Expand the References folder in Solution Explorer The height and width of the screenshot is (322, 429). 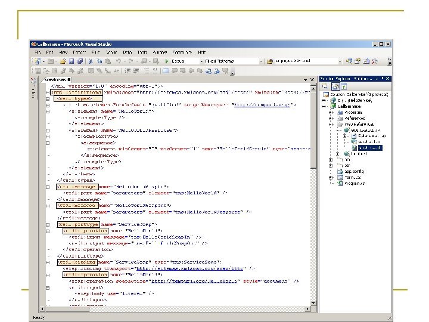pyautogui.click(x=331, y=118)
